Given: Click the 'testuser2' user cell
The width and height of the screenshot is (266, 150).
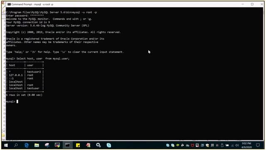Looking at the screenshot, I should pos(34,72).
